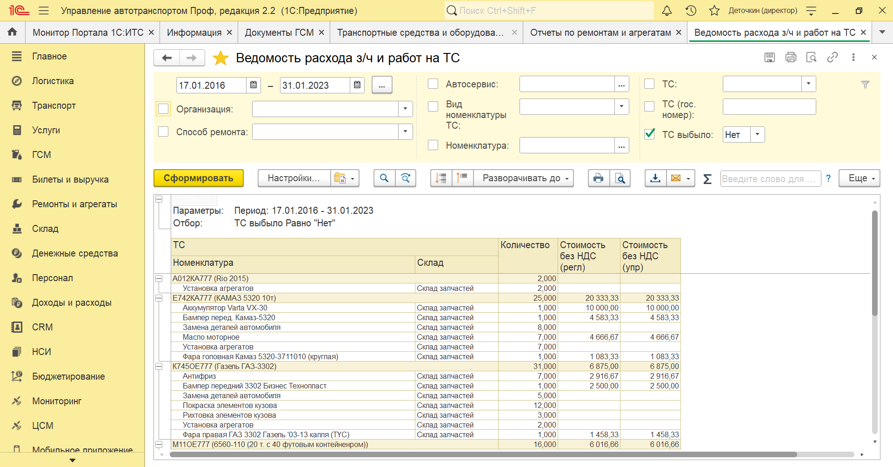The width and height of the screenshot is (893, 467).
Task: Click the print icon in report toolbar
Action: [x=599, y=178]
